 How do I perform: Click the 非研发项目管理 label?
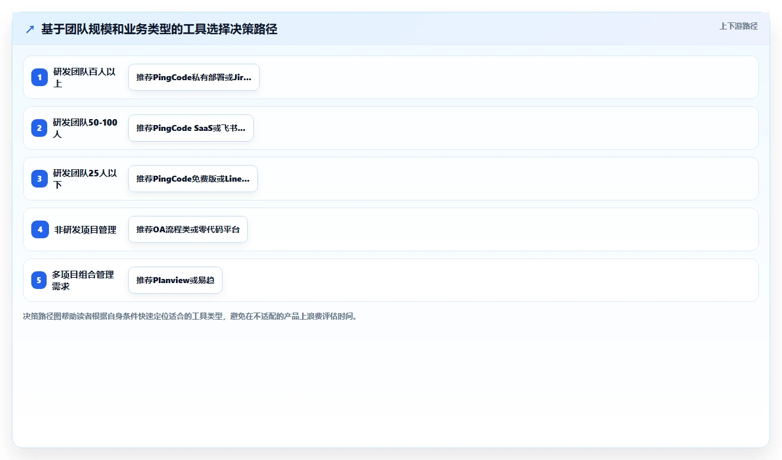pos(85,229)
